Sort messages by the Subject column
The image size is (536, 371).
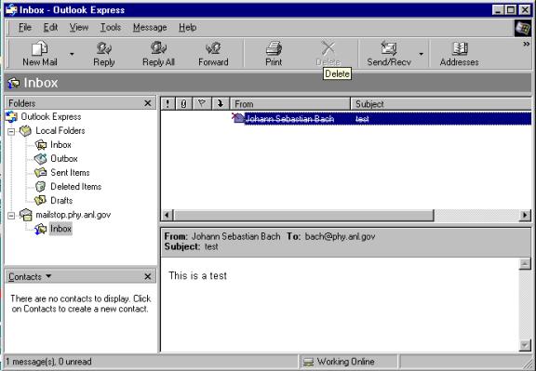441,103
